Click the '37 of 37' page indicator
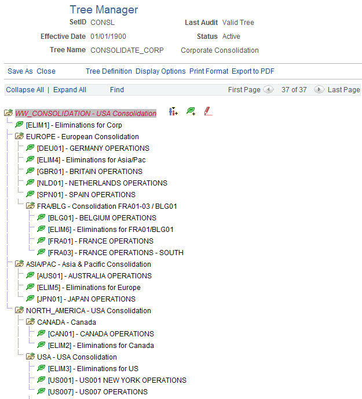362x399 pixels. pyautogui.click(x=294, y=90)
